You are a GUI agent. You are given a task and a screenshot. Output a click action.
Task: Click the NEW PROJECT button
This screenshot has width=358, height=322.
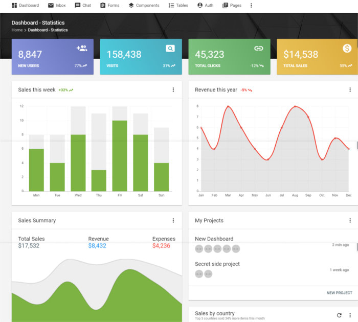[x=339, y=293]
